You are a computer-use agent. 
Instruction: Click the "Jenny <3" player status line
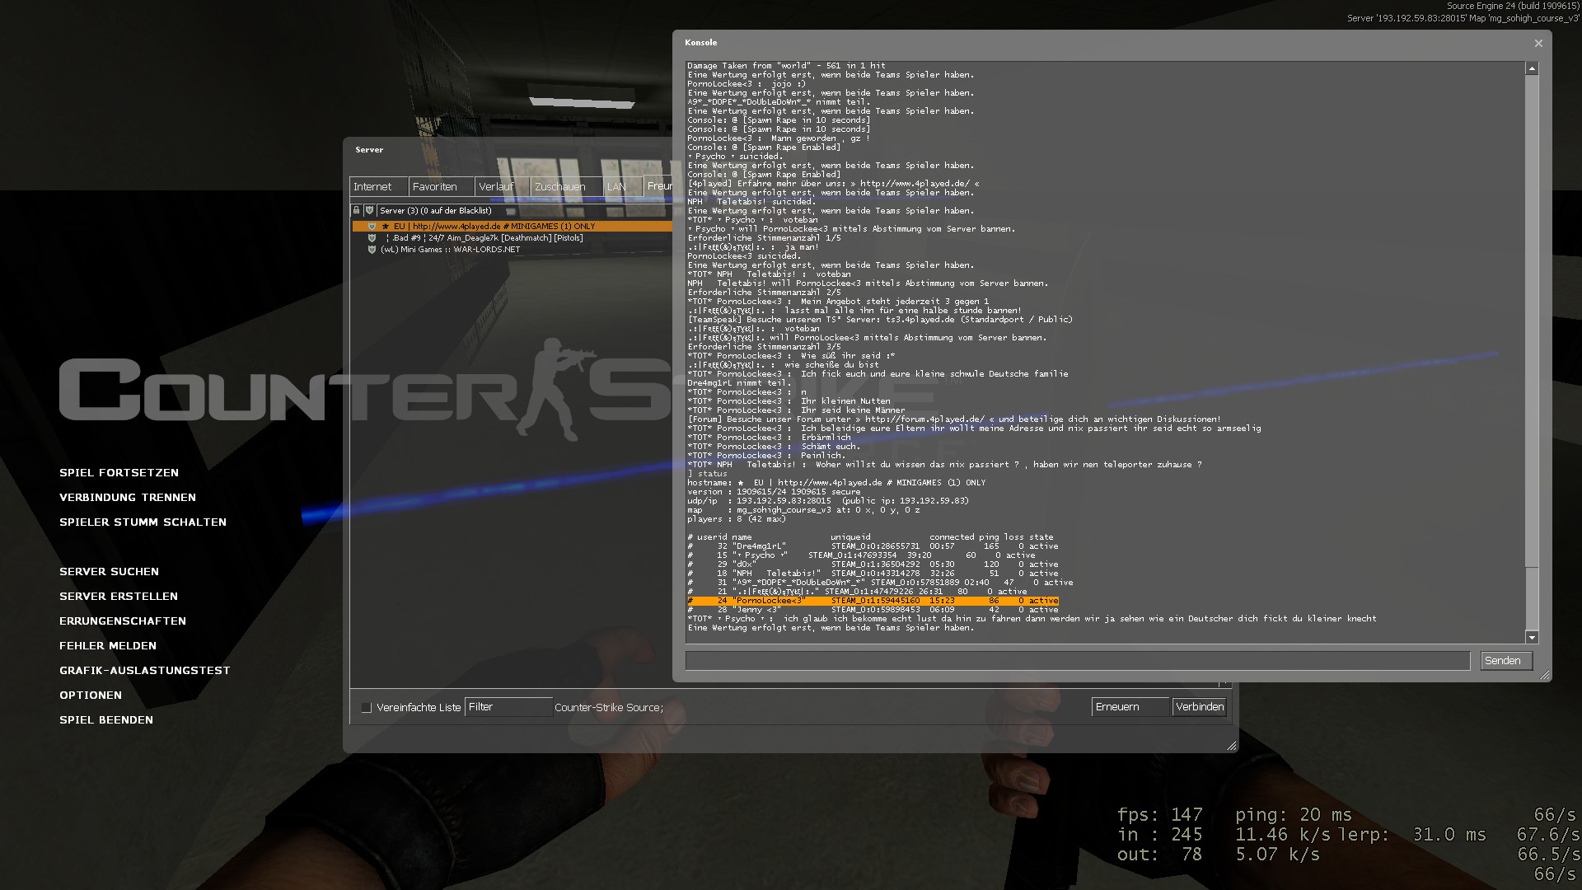click(x=873, y=611)
